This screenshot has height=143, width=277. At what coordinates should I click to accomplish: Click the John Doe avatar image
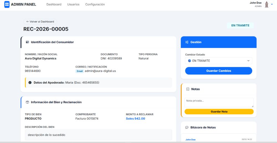tap(266, 4)
